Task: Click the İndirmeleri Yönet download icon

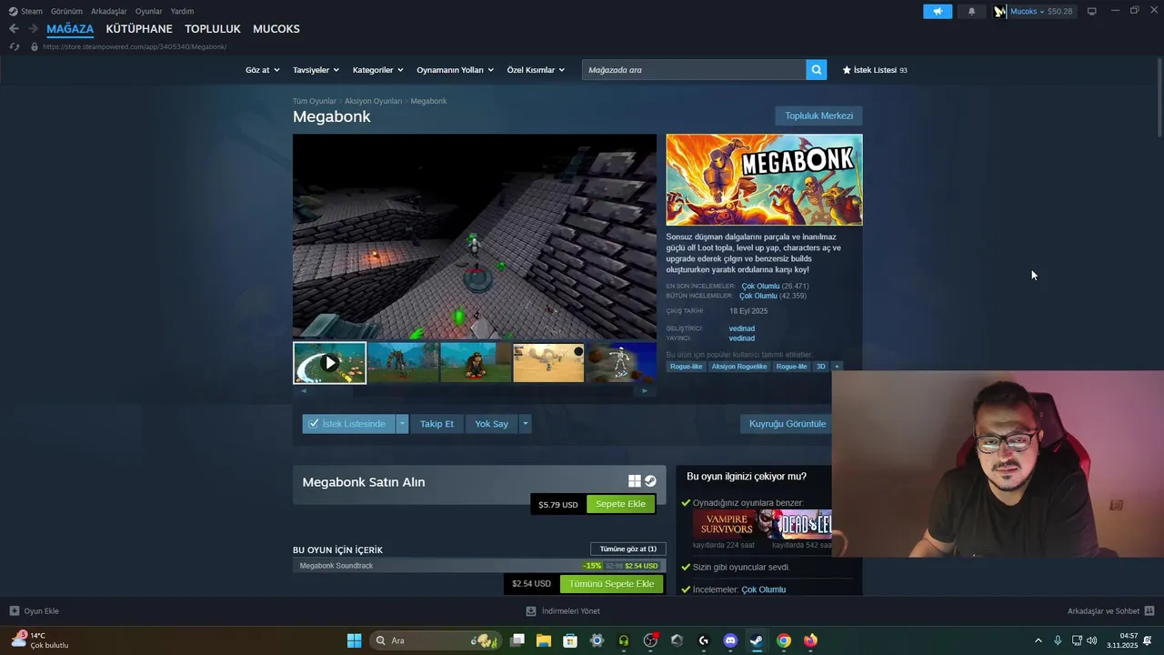Action: click(531, 610)
